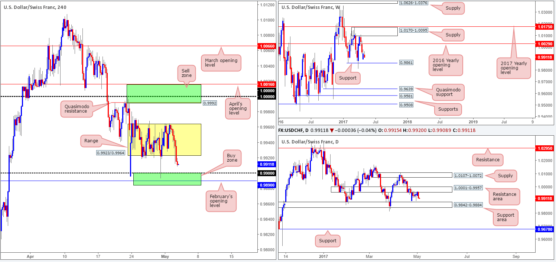Click red price tag 1.01750 on weekly chart
This screenshot has height=262, width=556.
point(544,27)
